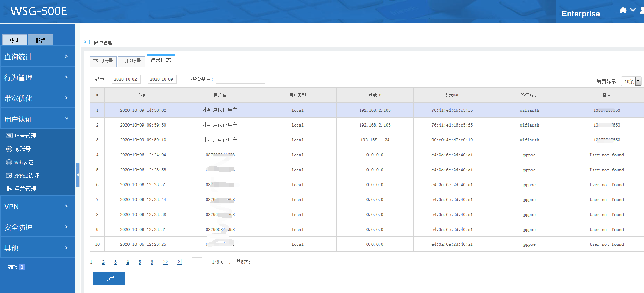Go to page 2 of the log
Screen dimensions: 644x293
103,262
